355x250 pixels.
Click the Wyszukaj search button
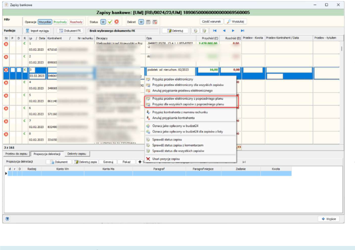coord(236,22)
